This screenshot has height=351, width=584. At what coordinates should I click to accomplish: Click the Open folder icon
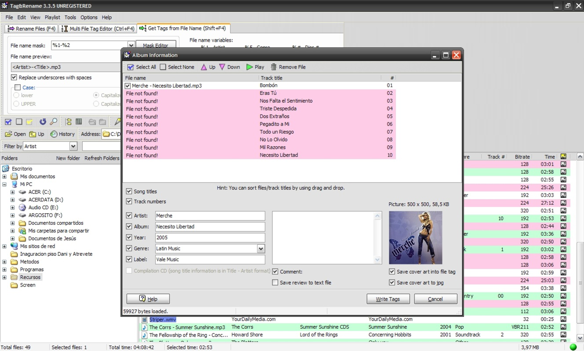8,134
